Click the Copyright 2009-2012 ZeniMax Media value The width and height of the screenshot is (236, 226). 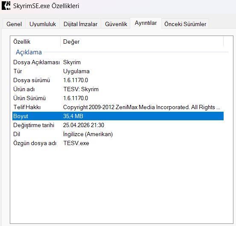142,107
